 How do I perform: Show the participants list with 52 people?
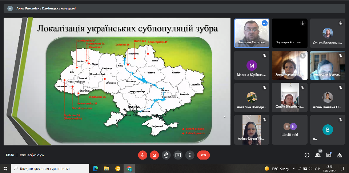click(x=318, y=155)
